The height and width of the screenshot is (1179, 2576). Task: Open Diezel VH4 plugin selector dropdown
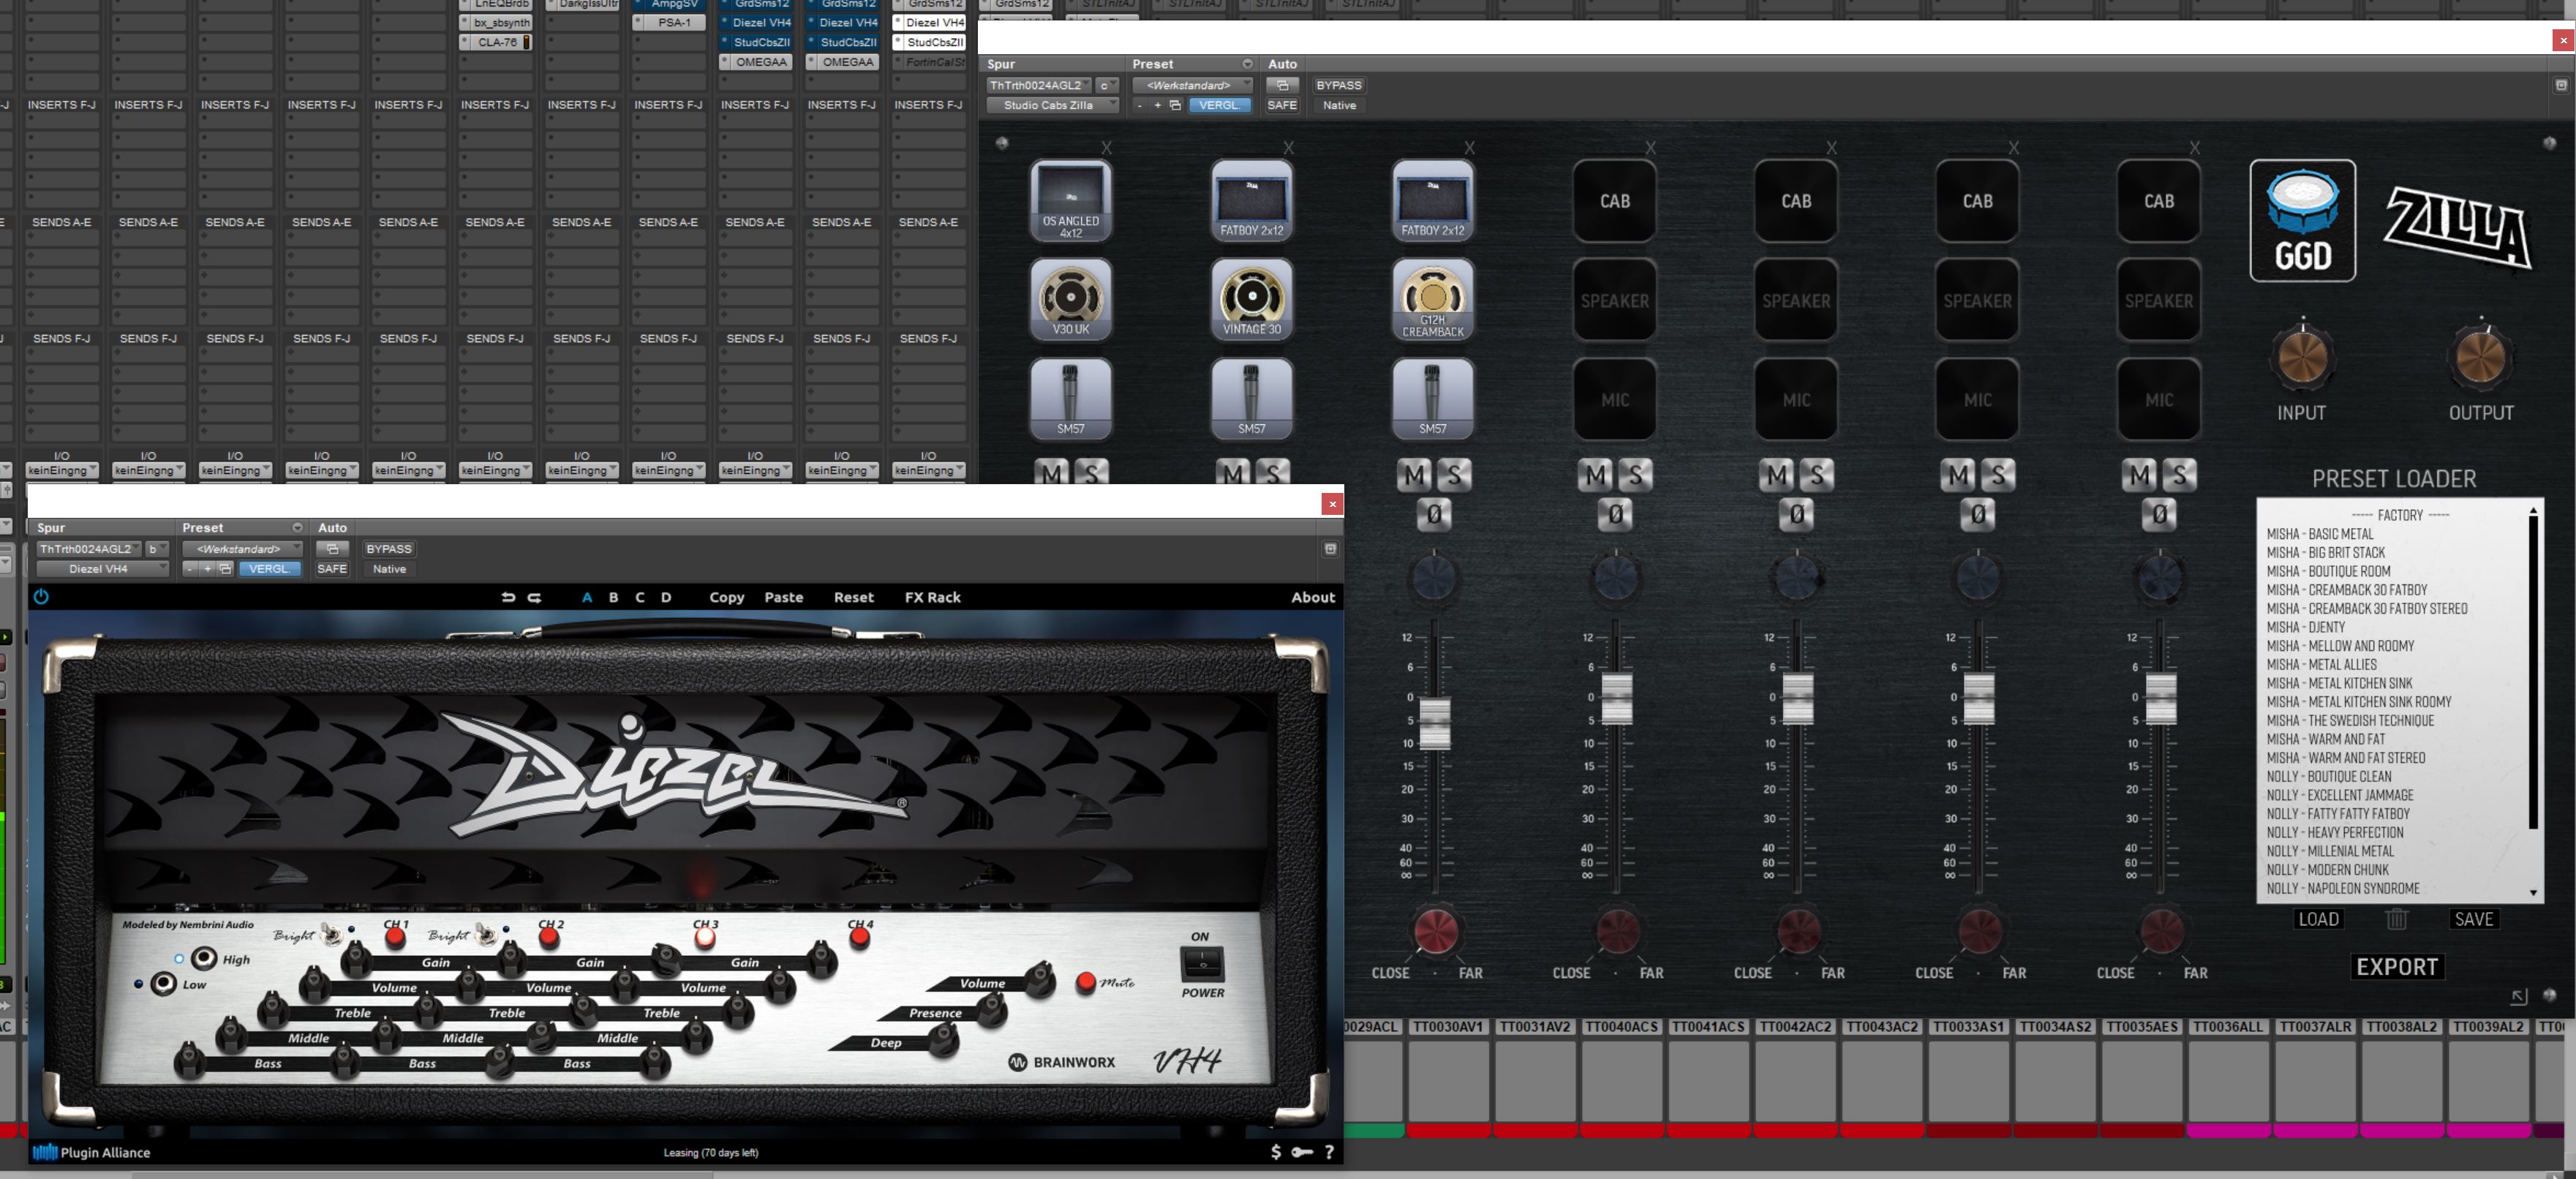coord(102,569)
